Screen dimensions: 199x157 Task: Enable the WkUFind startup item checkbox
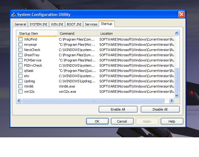(20, 39)
